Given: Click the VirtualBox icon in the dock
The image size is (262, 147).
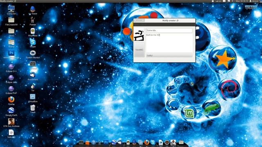Looking at the screenshot, I should coord(140,143).
